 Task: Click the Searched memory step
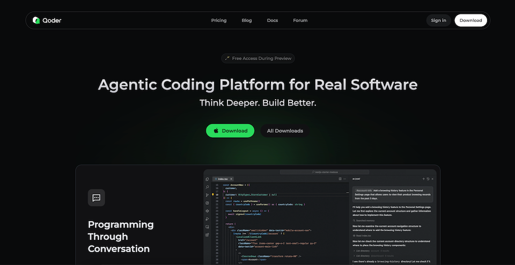tap(364, 220)
